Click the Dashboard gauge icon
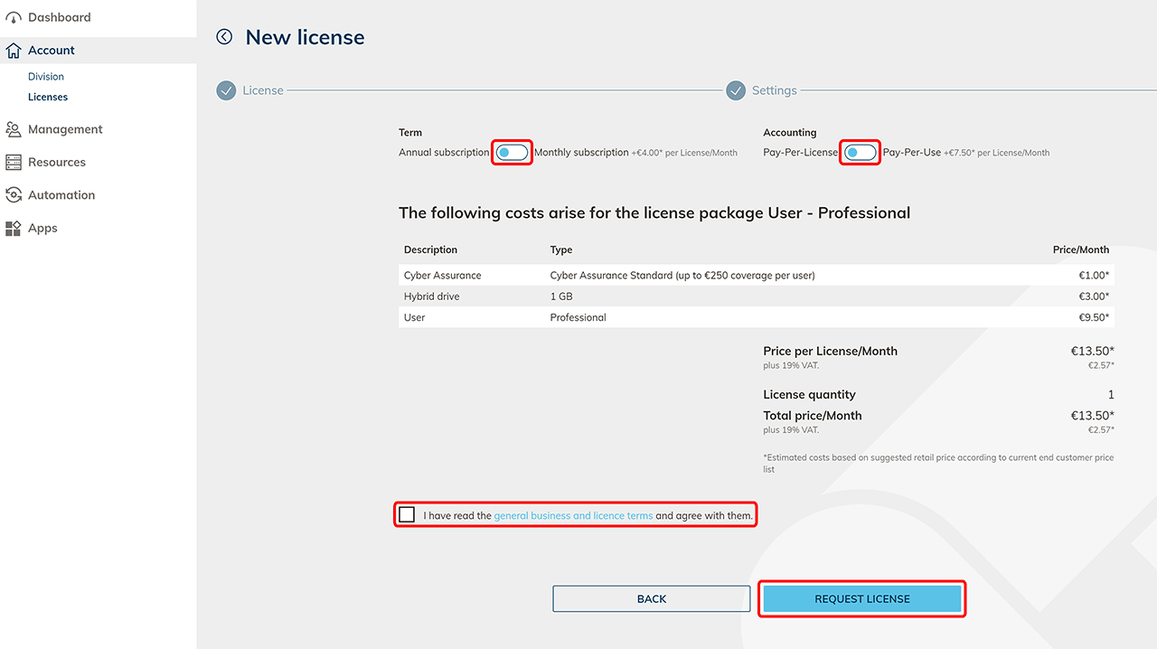Screen dimensions: 1157x649 tap(14, 18)
